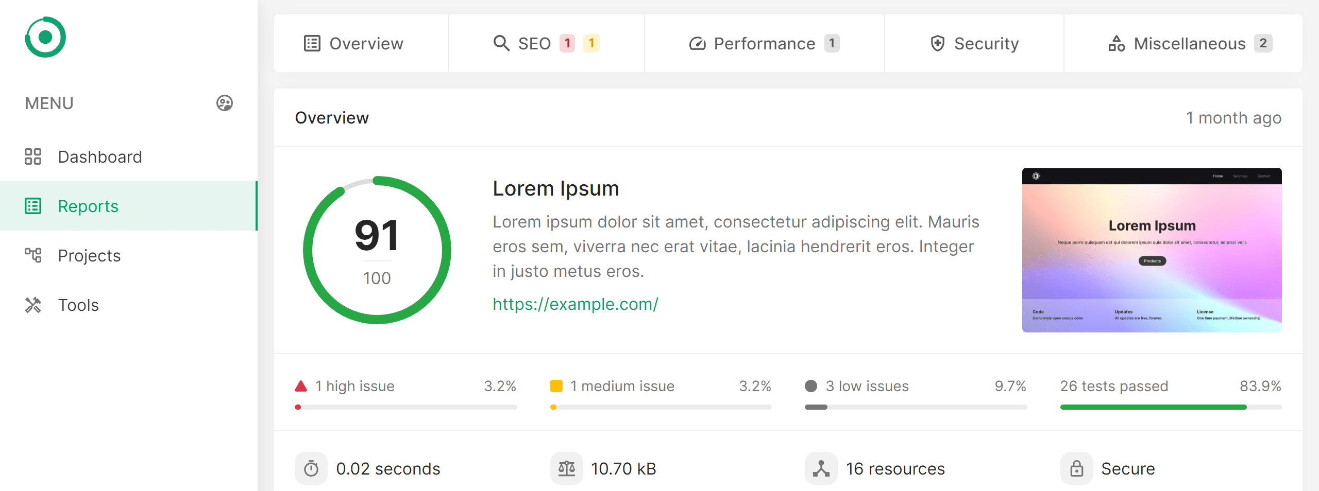This screenshot has height=491, width=1319.
Task: Click the stopwatch load time icon
Action: 311,468
